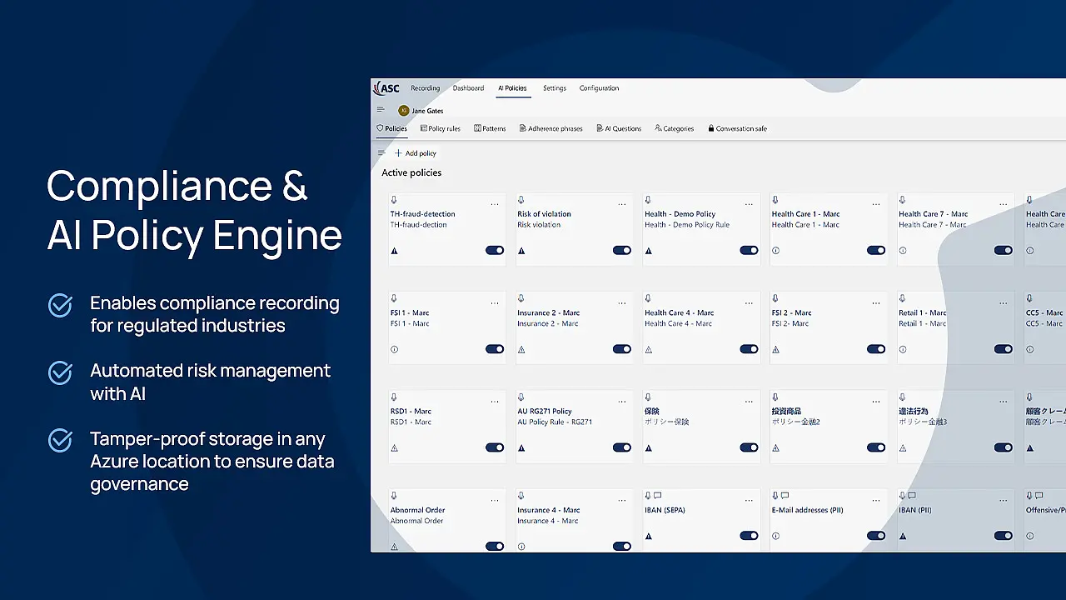Screen dimensions: 1066x600
Task: Turn off the Health - Demo Policy switch
Action: tap(749, 250)
